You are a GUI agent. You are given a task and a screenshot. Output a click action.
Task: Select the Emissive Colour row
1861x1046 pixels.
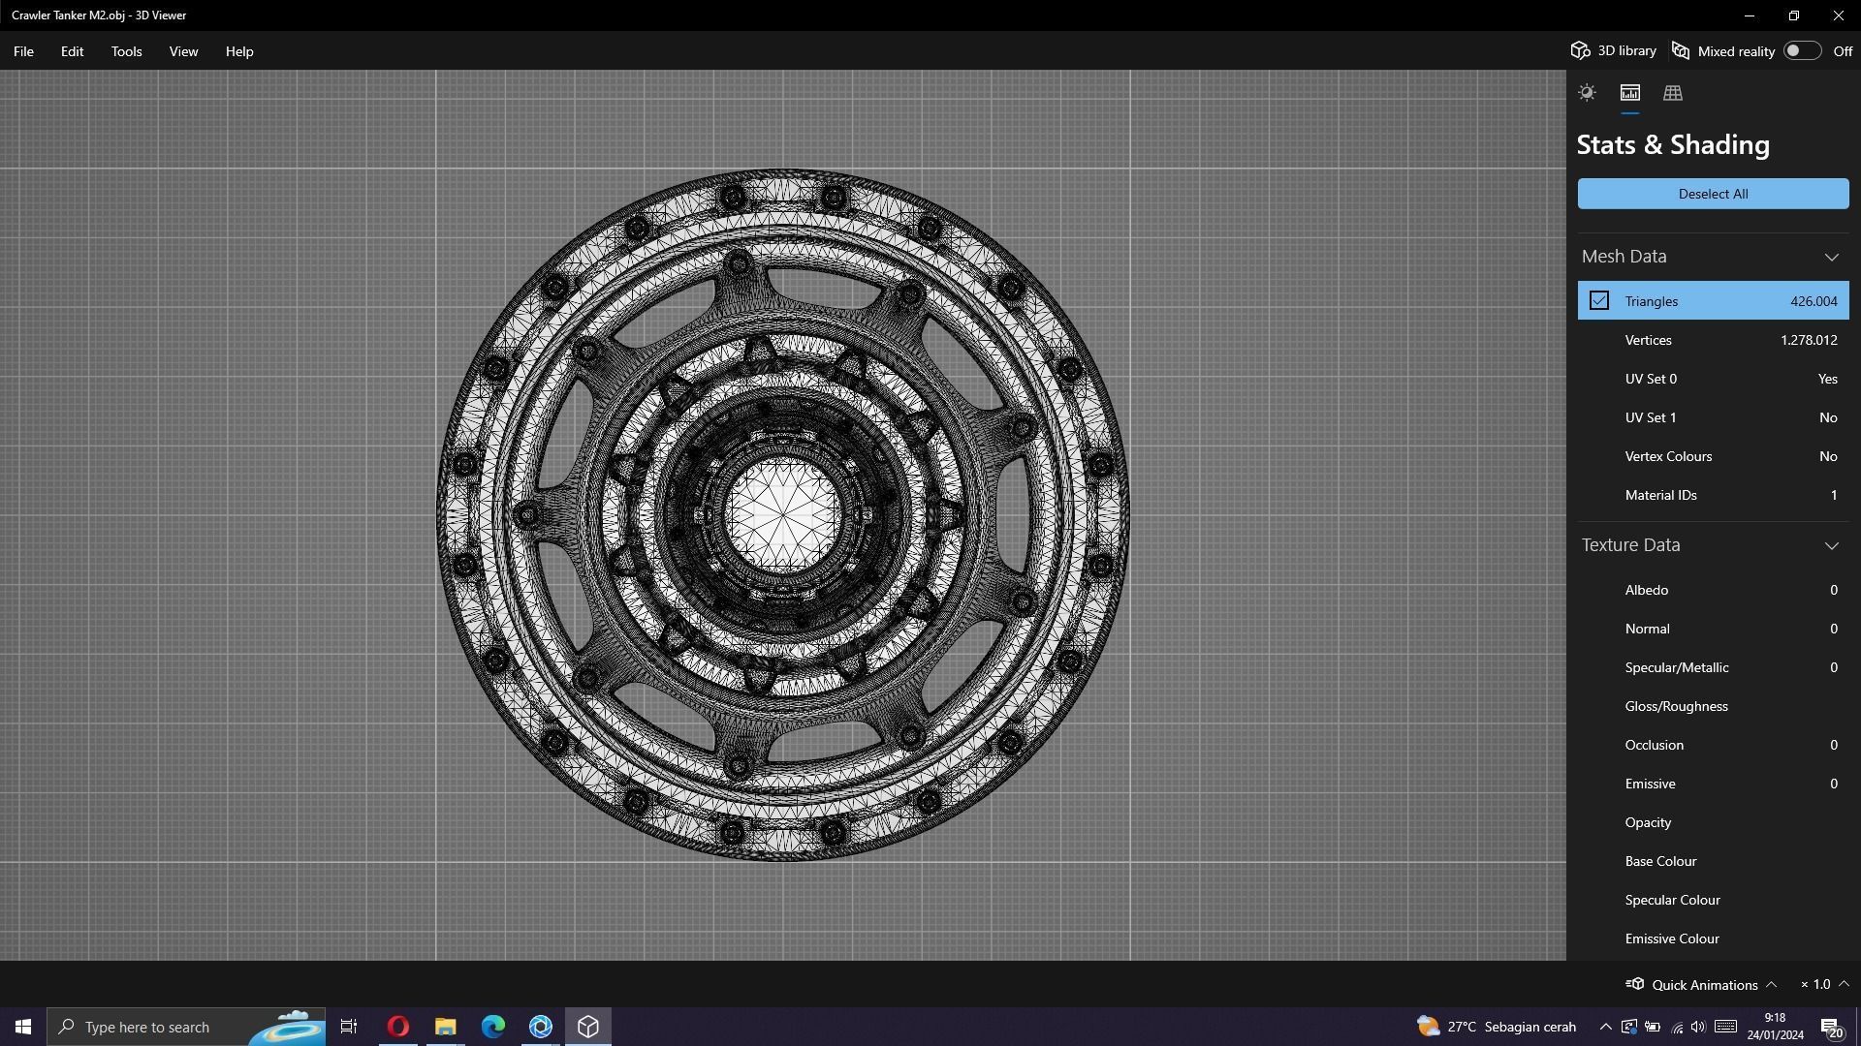point(1713,938)
